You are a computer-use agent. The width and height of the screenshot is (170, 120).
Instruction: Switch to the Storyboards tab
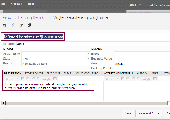pyautogui.click(x=34, y=73)
